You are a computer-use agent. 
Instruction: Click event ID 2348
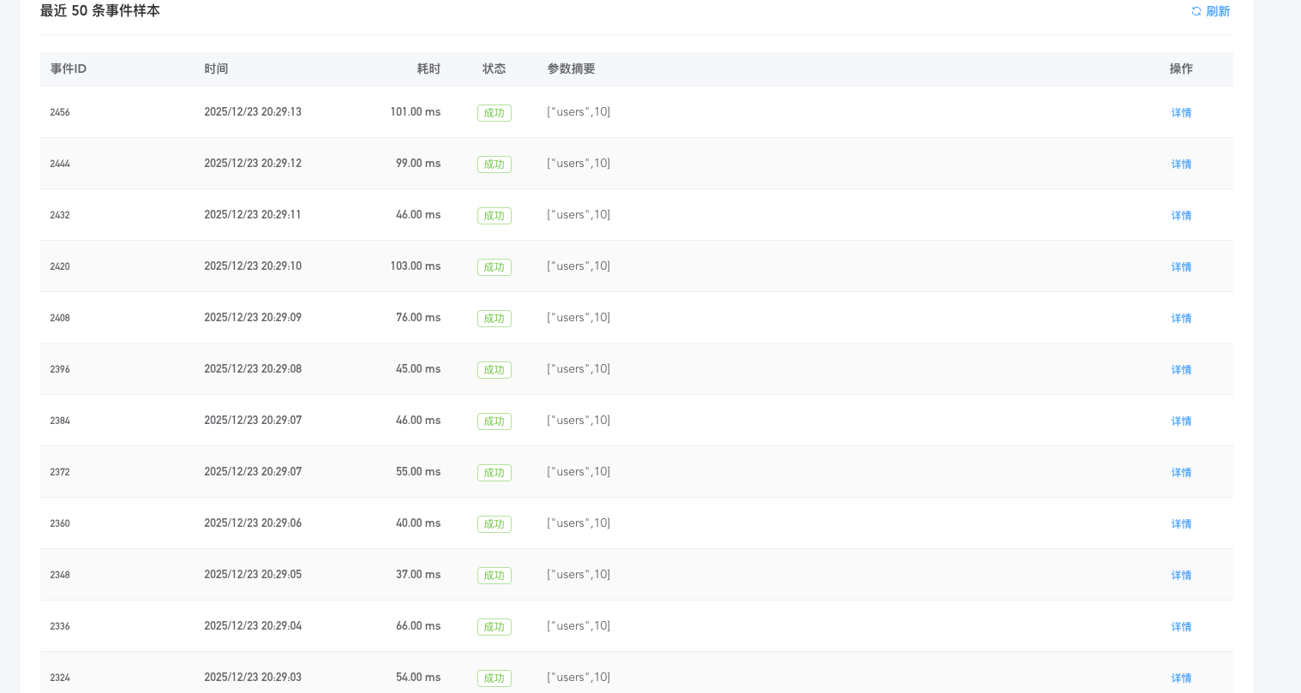click(x=60, y=575)
